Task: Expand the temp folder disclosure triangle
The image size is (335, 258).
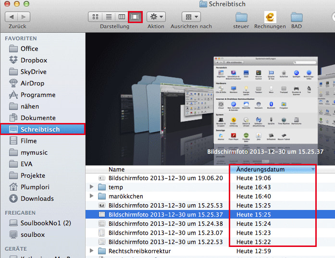Action: point(92,187)
